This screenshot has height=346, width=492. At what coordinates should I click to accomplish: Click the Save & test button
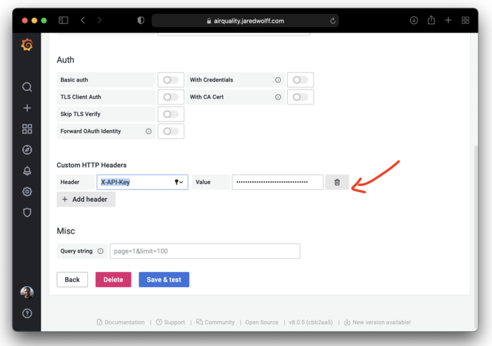pyautogui.click(x=164, y=280)
